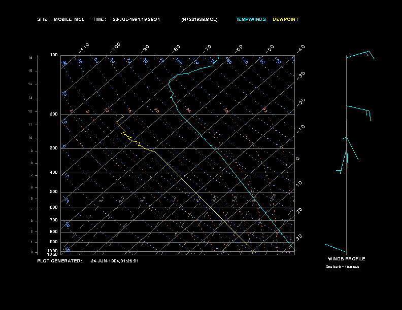This screenshot has height=310, width=402.
Task: Click the 'MOBILE MCL' site name
Action: pyautogui.click(x=69, y=19)
